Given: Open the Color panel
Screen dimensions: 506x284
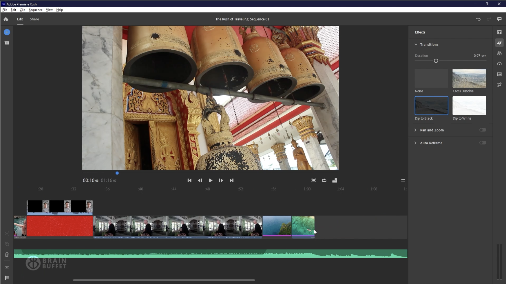Looking at the screenshot, I should click(500, 53).
